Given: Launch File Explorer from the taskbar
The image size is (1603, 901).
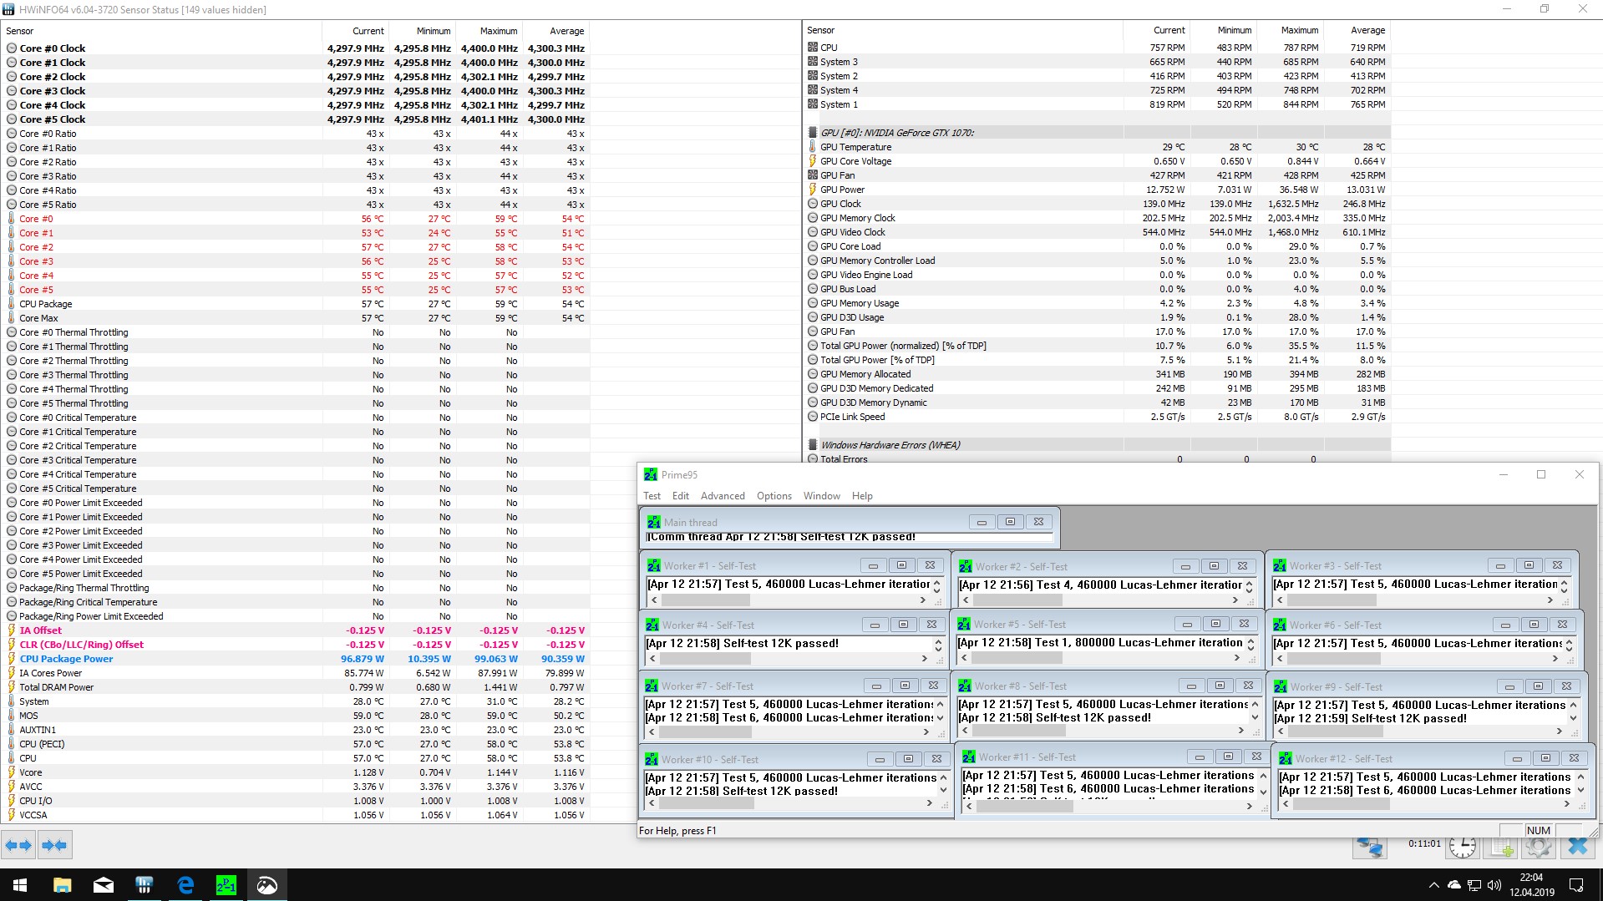Looking at the screenshot, I should pyautogui.click(x=62, y=885).
